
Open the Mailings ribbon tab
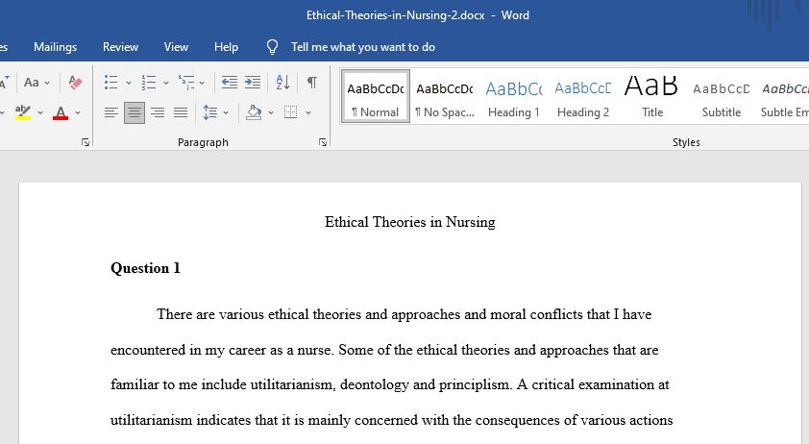pyautogui.click(x=55, y=47)
